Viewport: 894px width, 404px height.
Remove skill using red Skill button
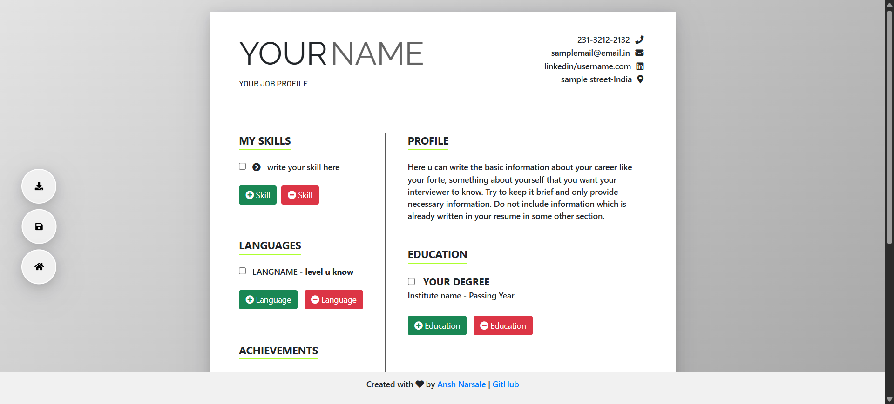[300, 195]
